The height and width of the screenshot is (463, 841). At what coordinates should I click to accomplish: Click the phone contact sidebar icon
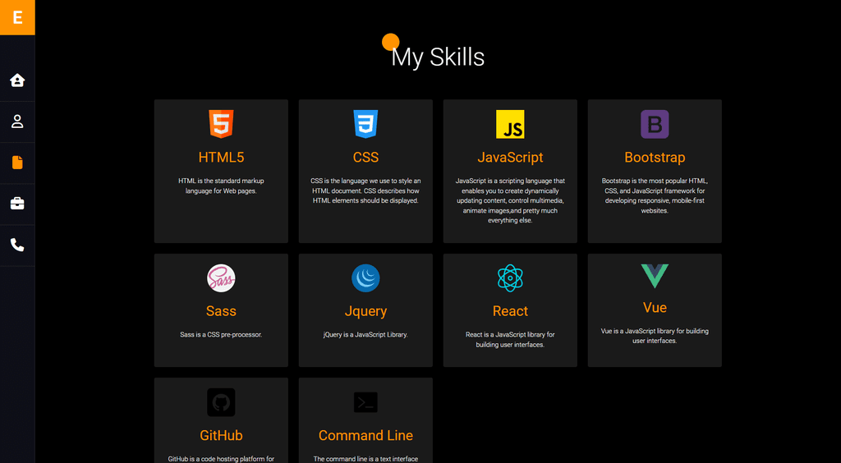coord(17,245)
